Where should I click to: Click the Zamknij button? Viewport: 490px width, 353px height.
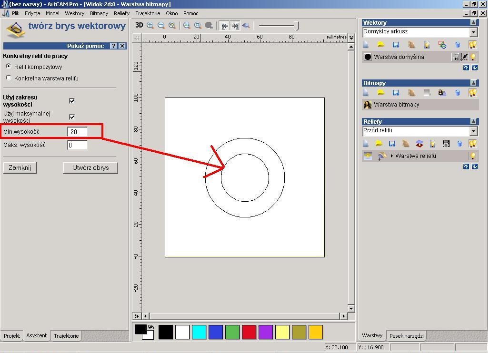click(x=20, y=167)
